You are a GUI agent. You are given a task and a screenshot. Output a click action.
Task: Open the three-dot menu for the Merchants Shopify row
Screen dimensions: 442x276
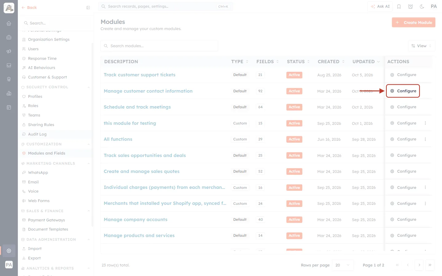(425, 203)
